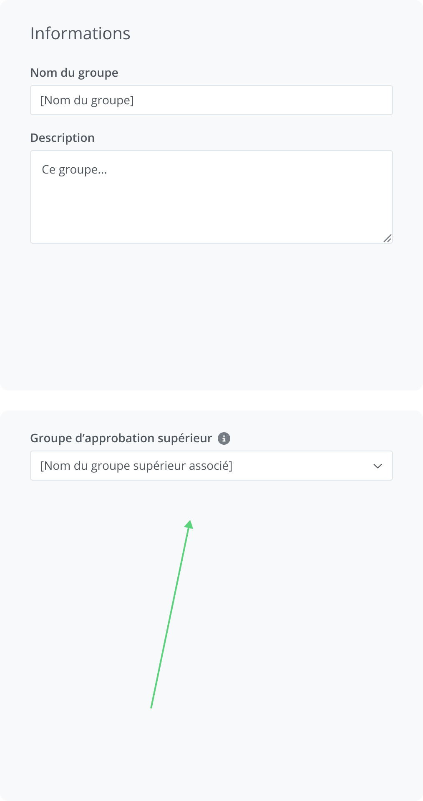The image size is (423, 801).
Task: Click the Informations section heading
Action: [80, 33]
